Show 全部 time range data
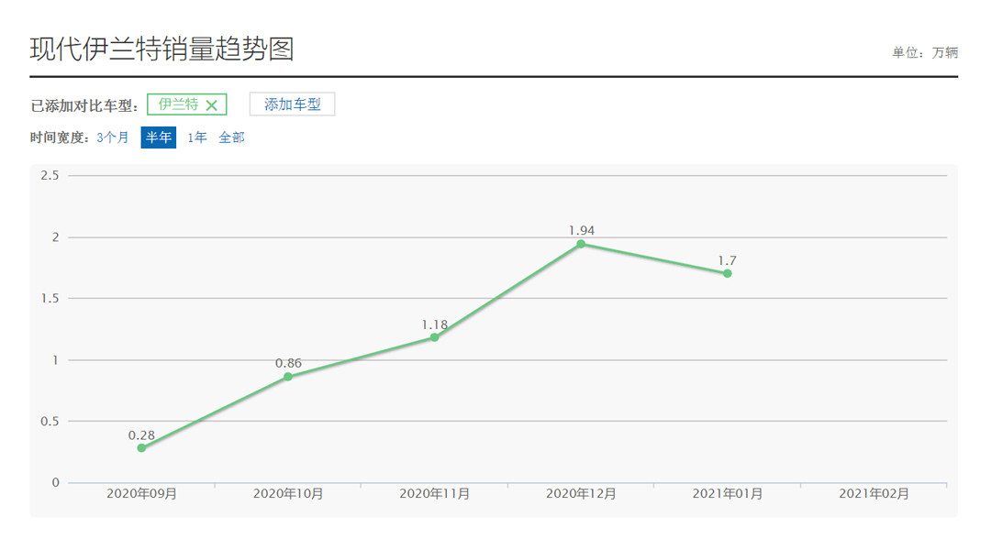Image resolution: width=991 pixels, height=550 pixels. coord(231,137)
